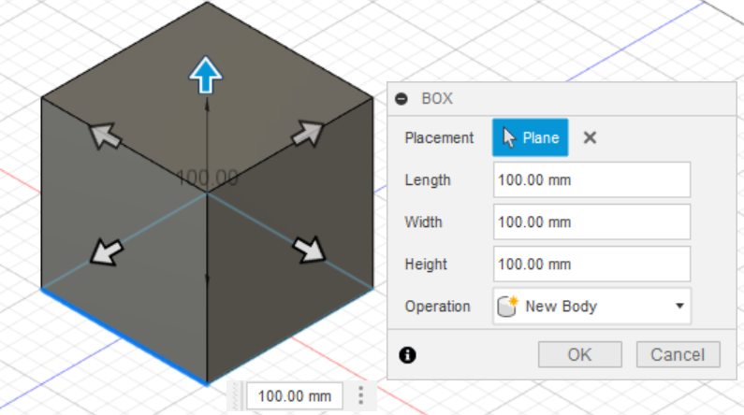The width and height of the screenshot is (744, 415).
Task: Click into the Height input field
Action: (x=591, y=264)
